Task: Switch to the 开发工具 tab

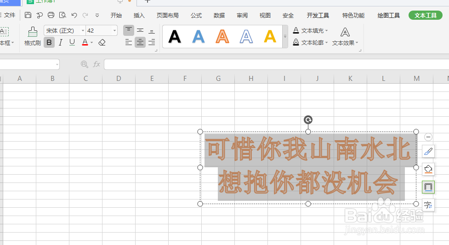Action: [x=318, y=16]
